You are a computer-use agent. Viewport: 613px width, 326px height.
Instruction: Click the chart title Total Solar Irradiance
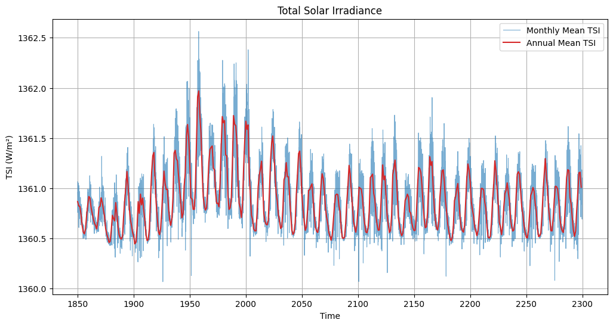[x=330, y=11]
